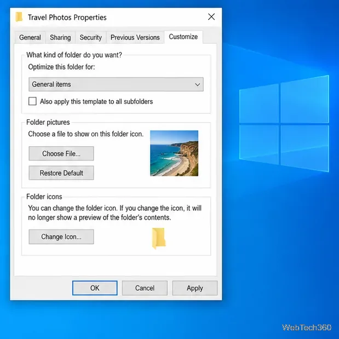339x339 pixels.
Task: Click the folder icon in the title bar
Action: [x=19, y=17]
